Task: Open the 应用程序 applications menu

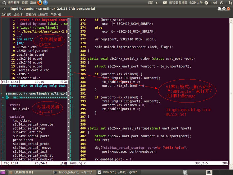Action: click(x=14, y=3)
